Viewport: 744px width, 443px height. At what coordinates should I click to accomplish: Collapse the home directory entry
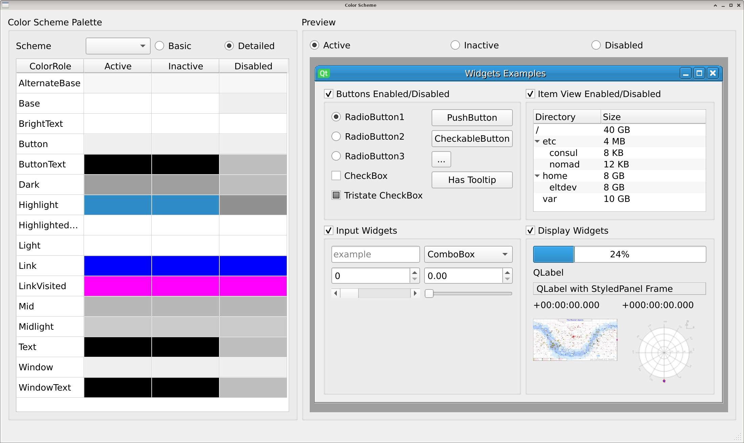coord(538,176)
